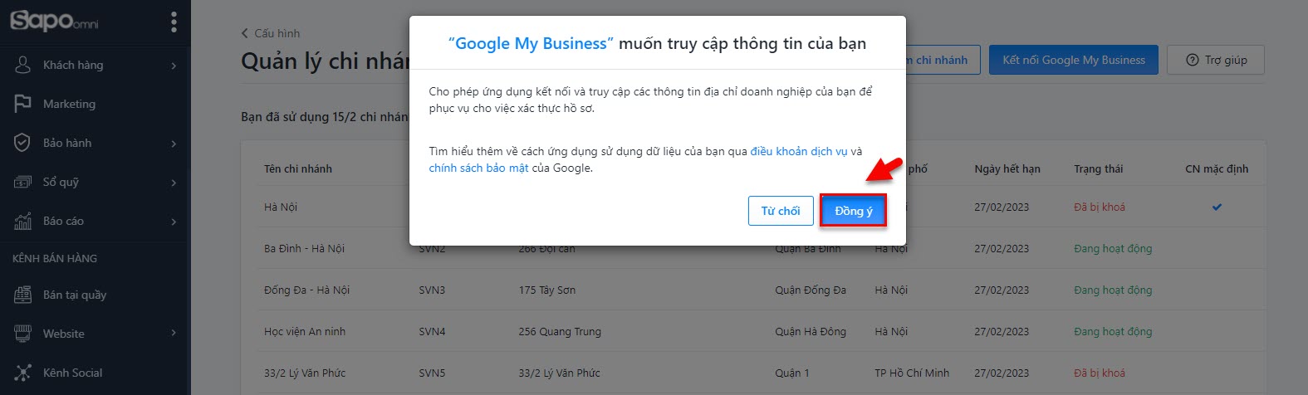Click the Bảo hành shield icon
This screenshot has height=395, width=1308.
coord(22,143)
